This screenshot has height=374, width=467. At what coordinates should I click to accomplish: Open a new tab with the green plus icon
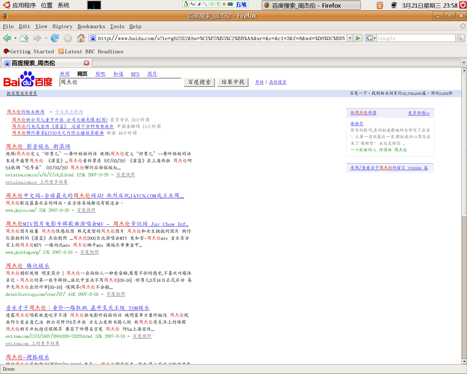click(24, 38)
